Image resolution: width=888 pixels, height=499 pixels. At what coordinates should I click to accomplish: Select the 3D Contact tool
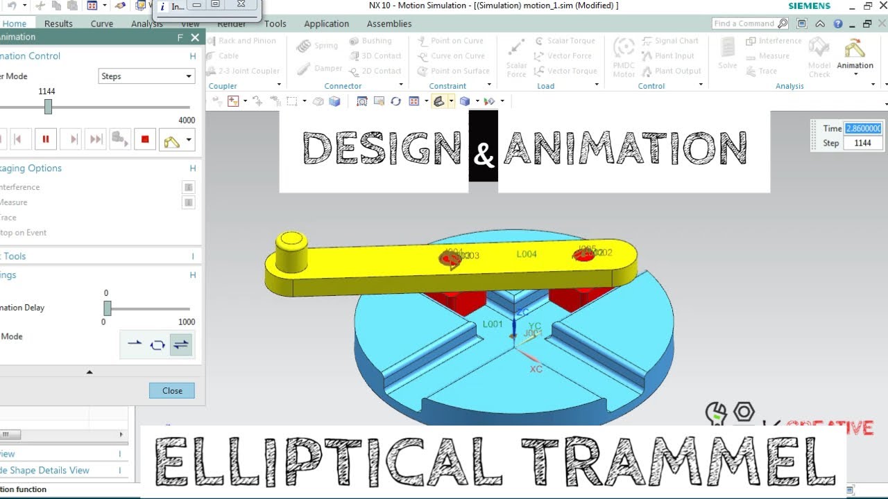(375, 56)
